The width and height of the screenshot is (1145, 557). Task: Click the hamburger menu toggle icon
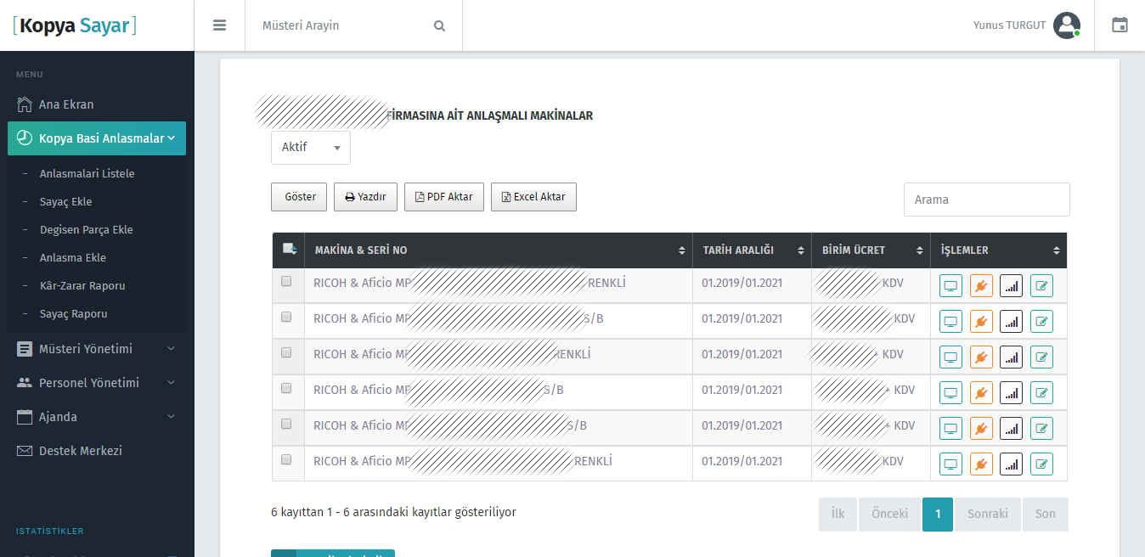pos(219,25)
